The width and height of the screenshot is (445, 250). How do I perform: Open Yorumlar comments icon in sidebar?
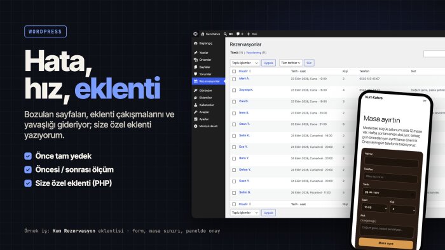tap(196, 74)
